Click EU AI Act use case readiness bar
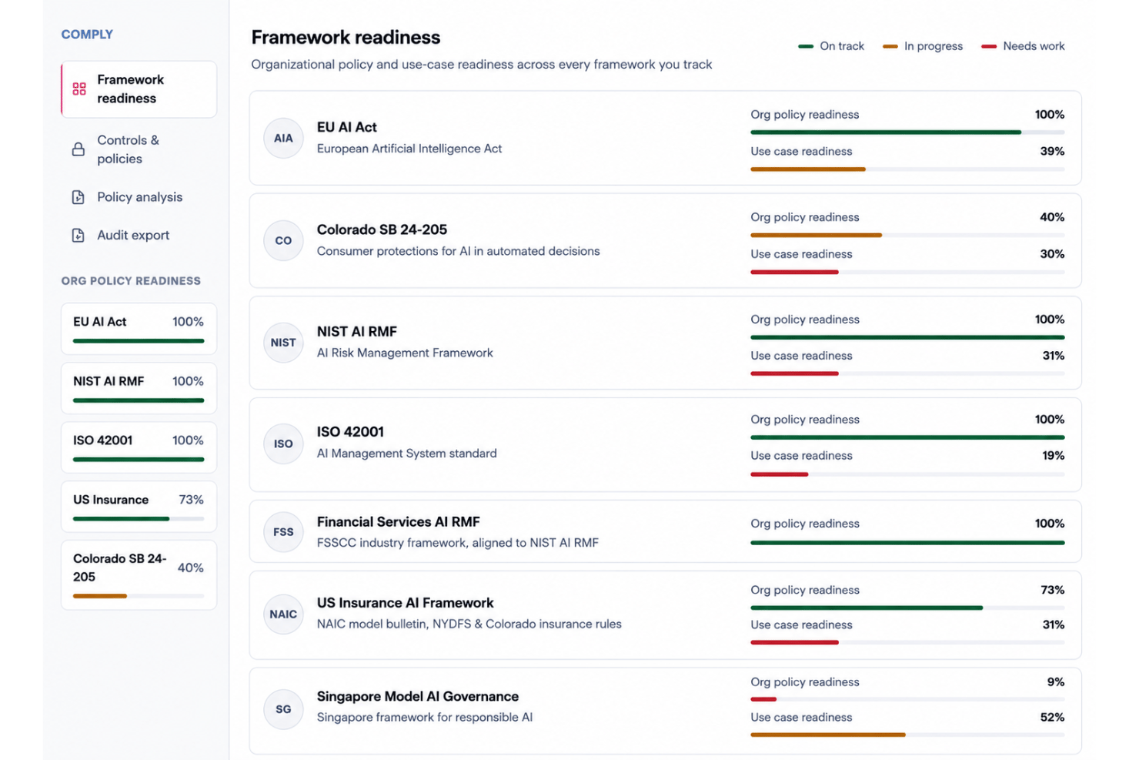Screen dimensions: 1139x760 [x=907, y=169]
